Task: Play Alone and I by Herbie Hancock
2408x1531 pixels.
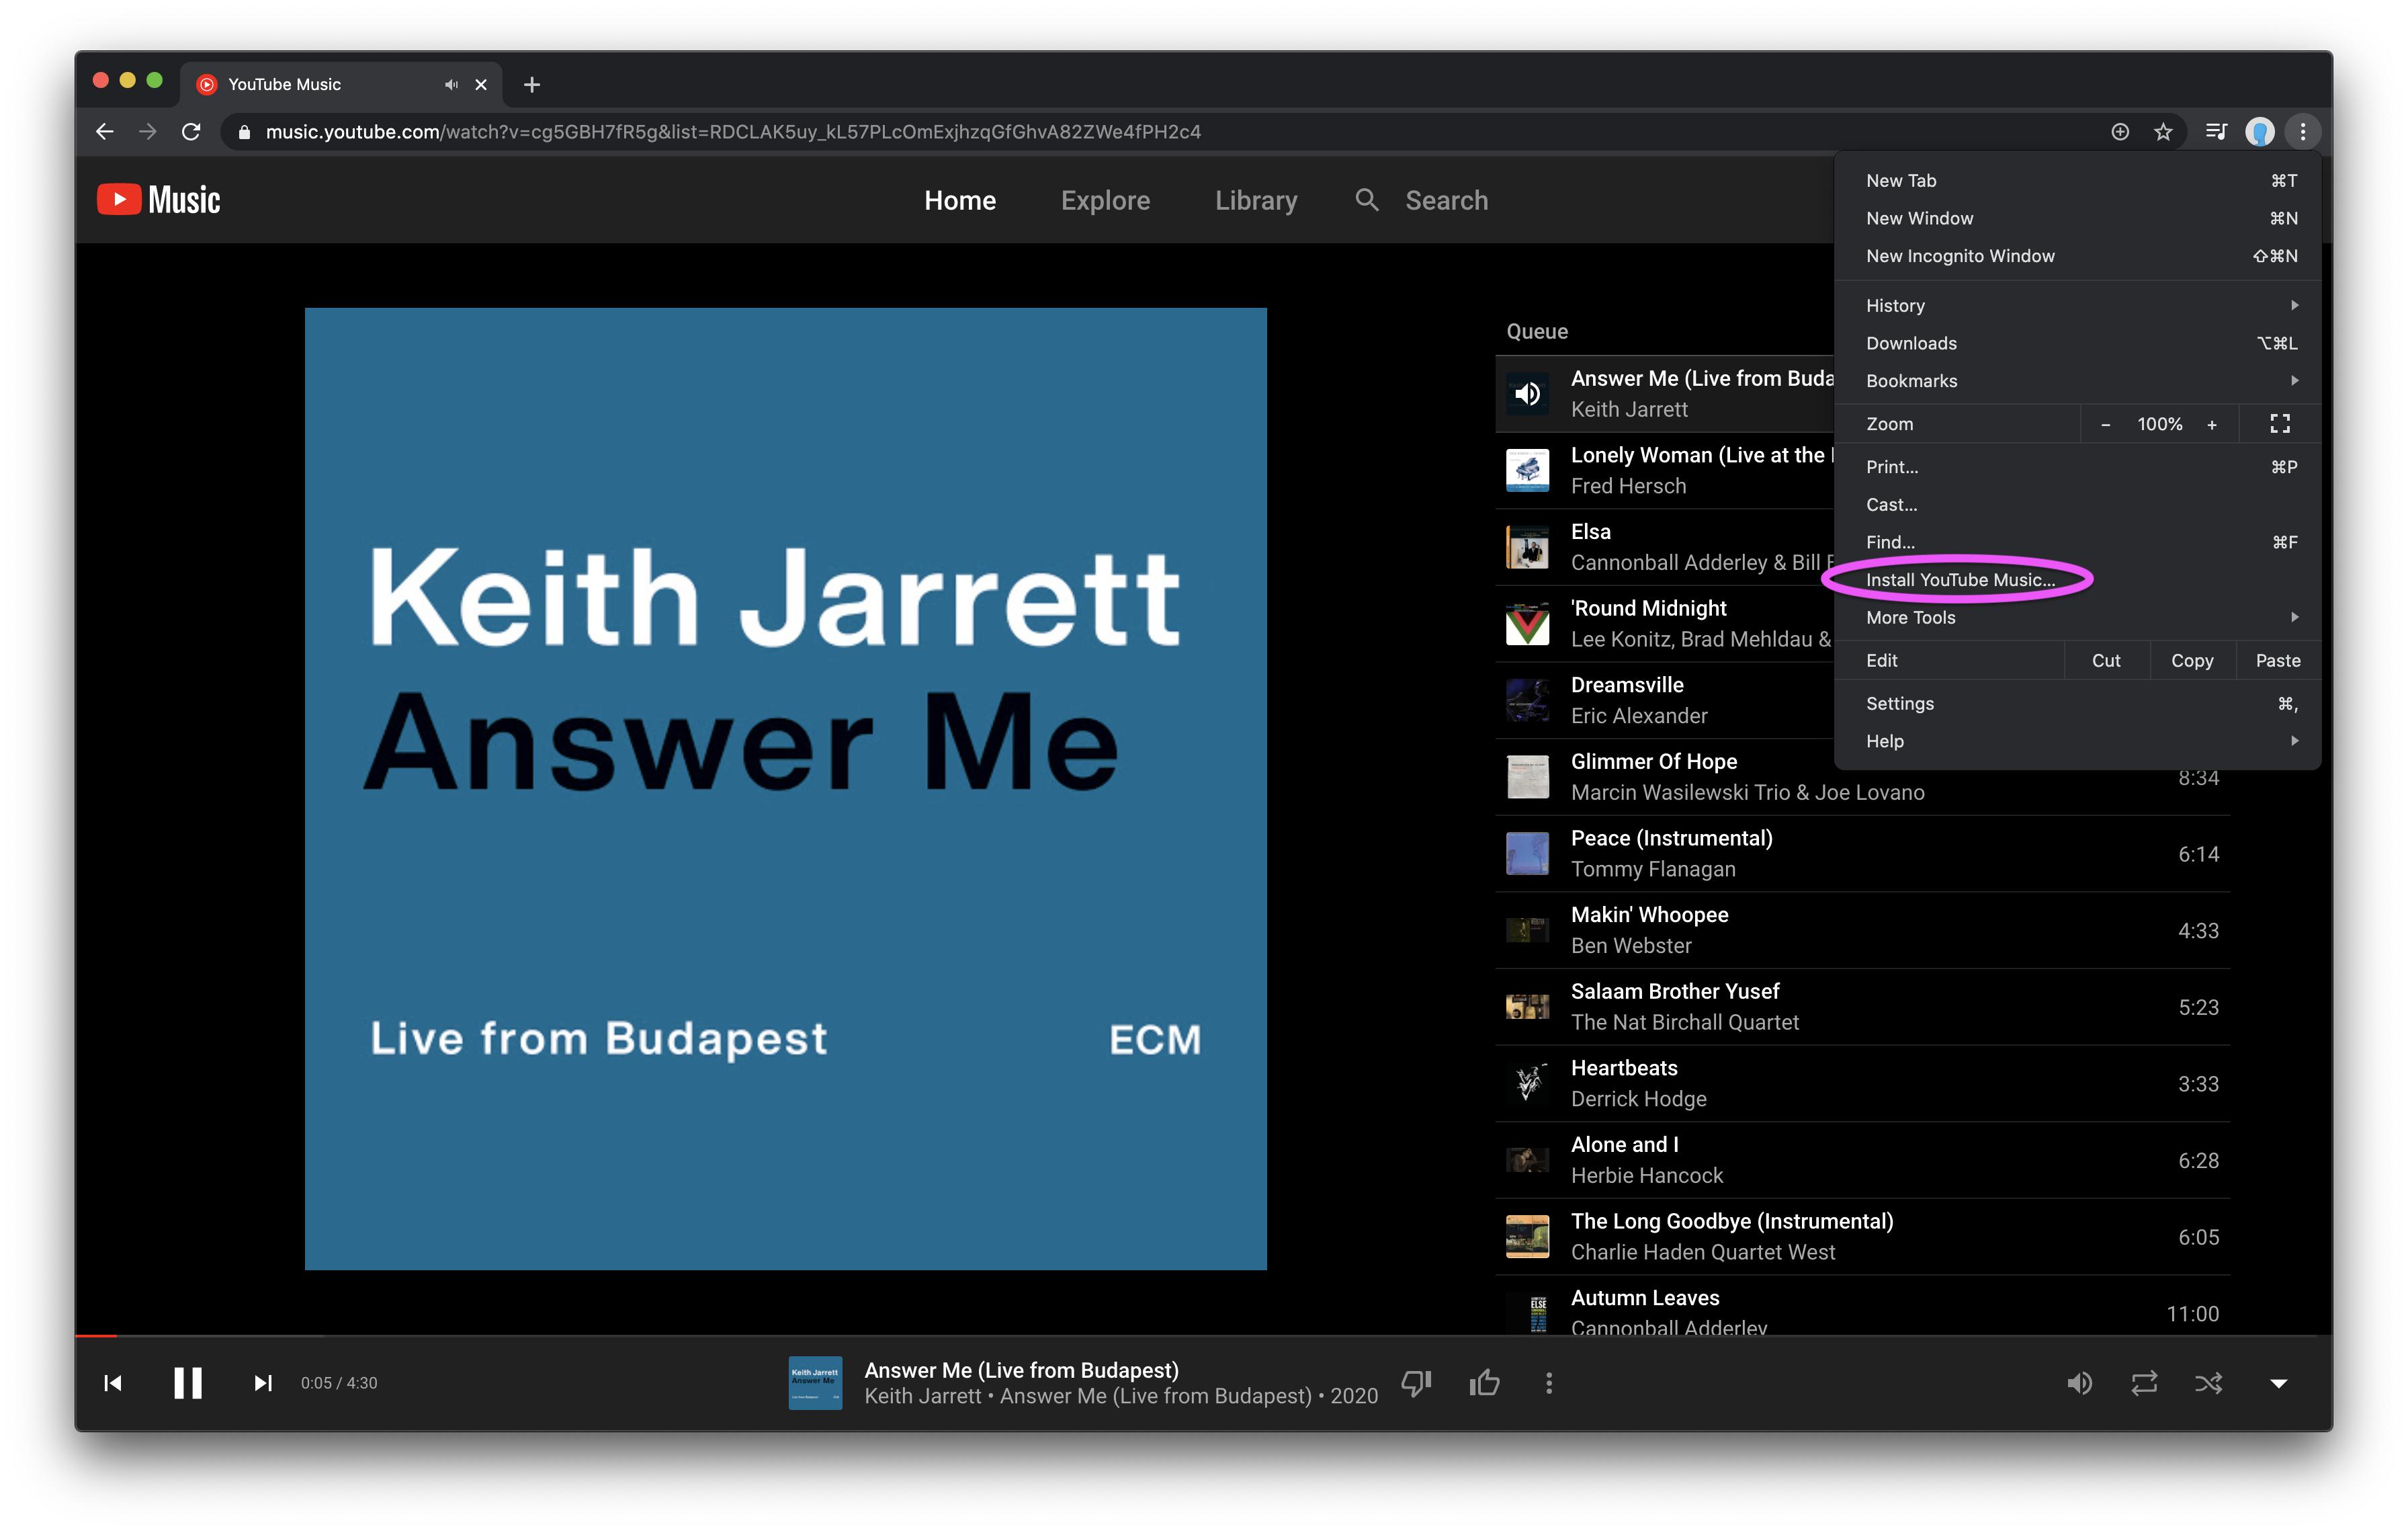Action: [1862, 1160]
